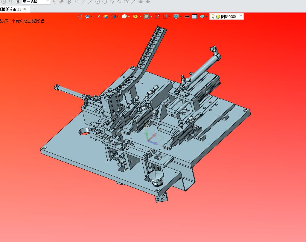Click the white shaded cube display icon

(124, 16)
